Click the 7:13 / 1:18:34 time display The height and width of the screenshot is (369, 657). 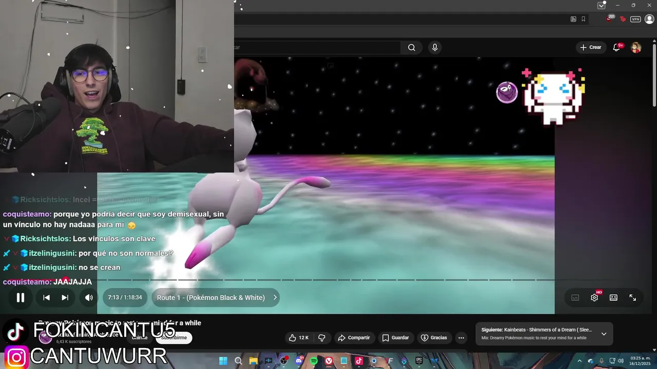(125, 297)
